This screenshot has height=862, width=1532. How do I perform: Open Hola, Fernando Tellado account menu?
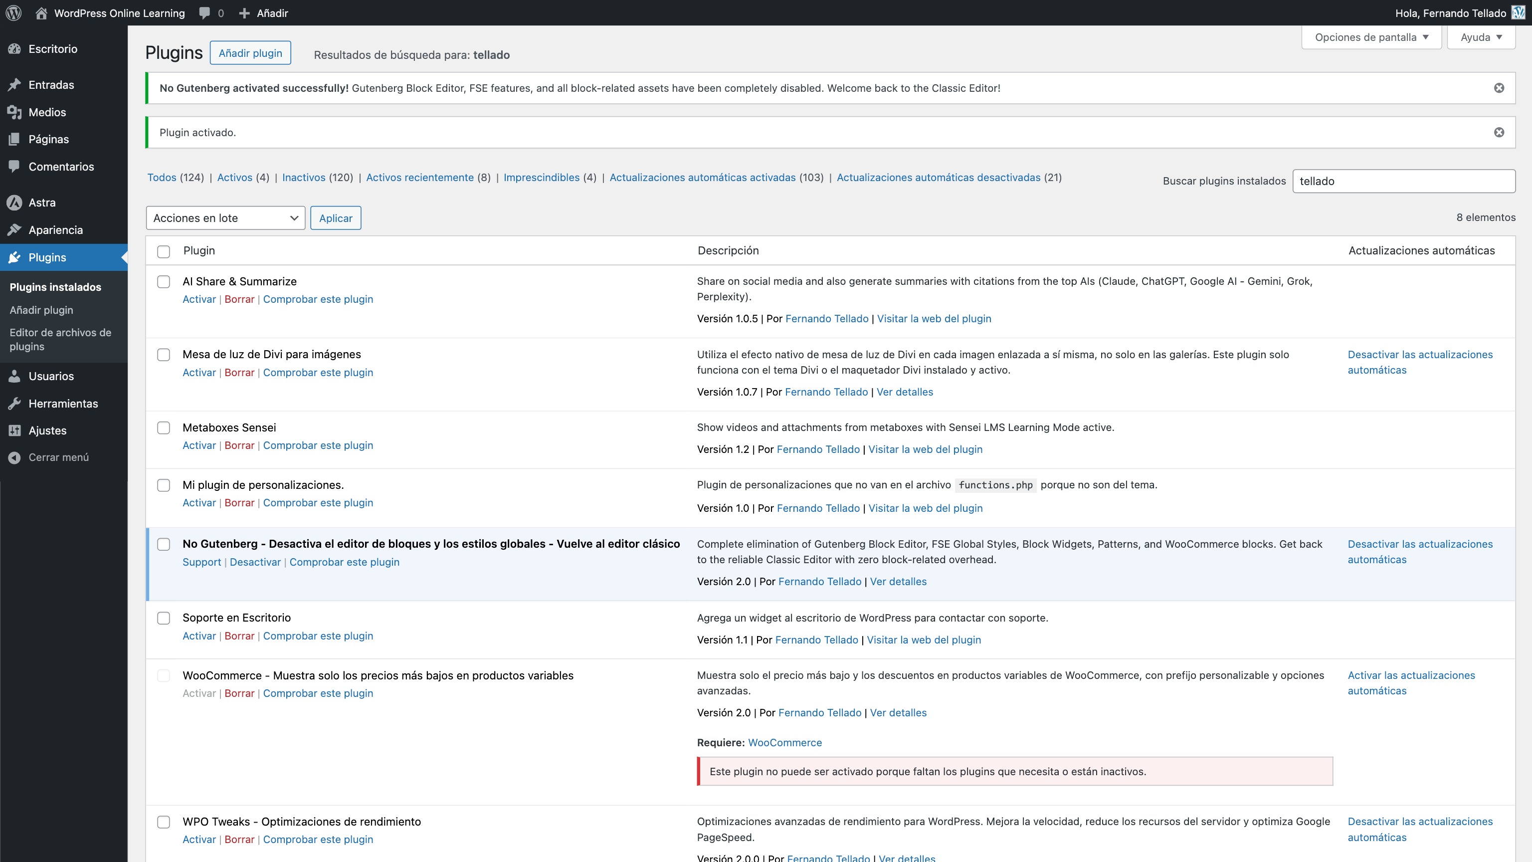1460,12
